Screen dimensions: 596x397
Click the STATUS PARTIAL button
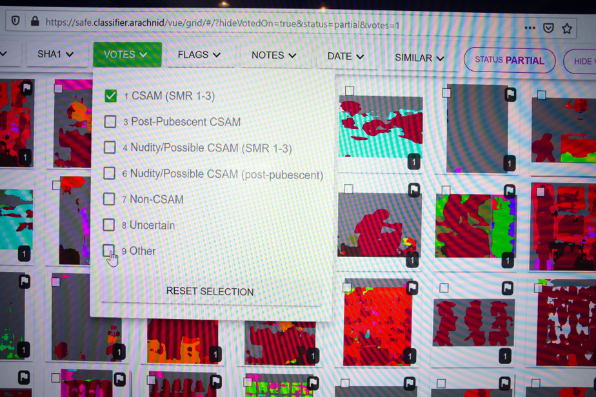click(509, 60)
